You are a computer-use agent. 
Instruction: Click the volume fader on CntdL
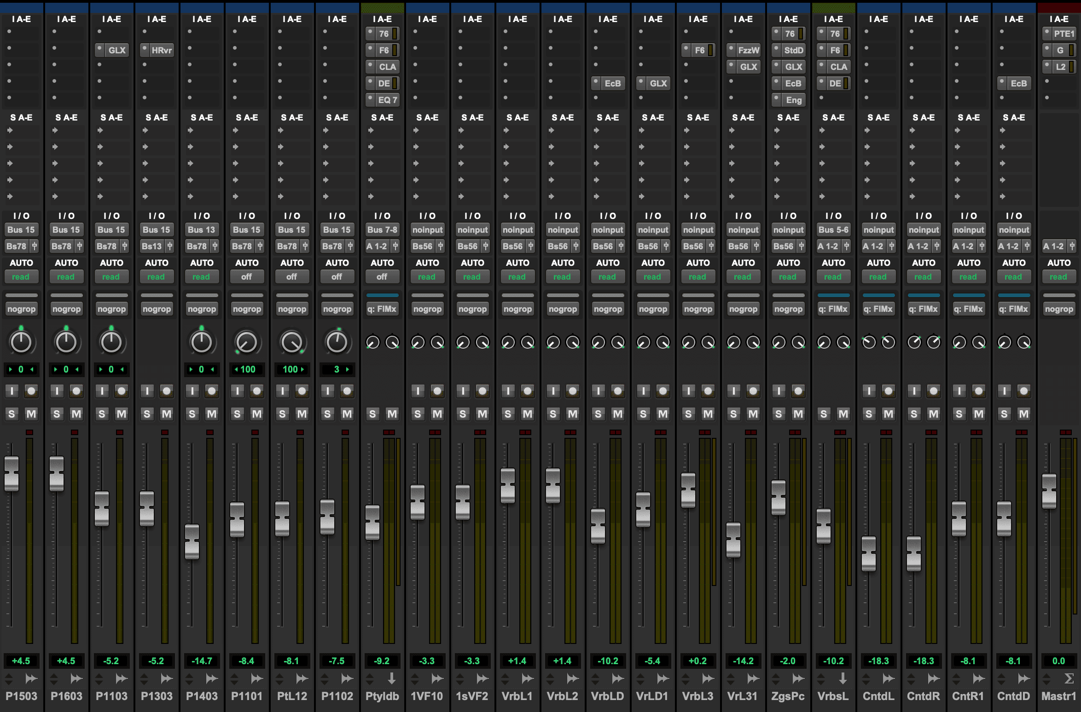[x=869, y=554]
